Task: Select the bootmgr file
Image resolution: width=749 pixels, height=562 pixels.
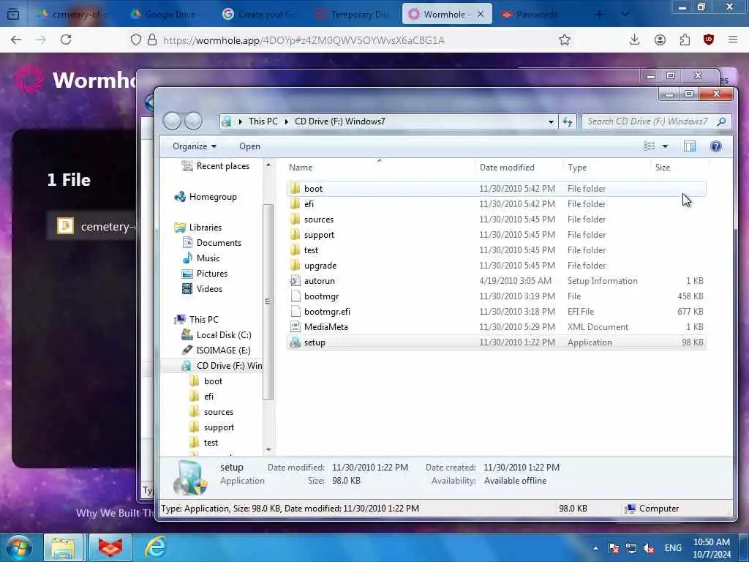Action: point(497,296)
